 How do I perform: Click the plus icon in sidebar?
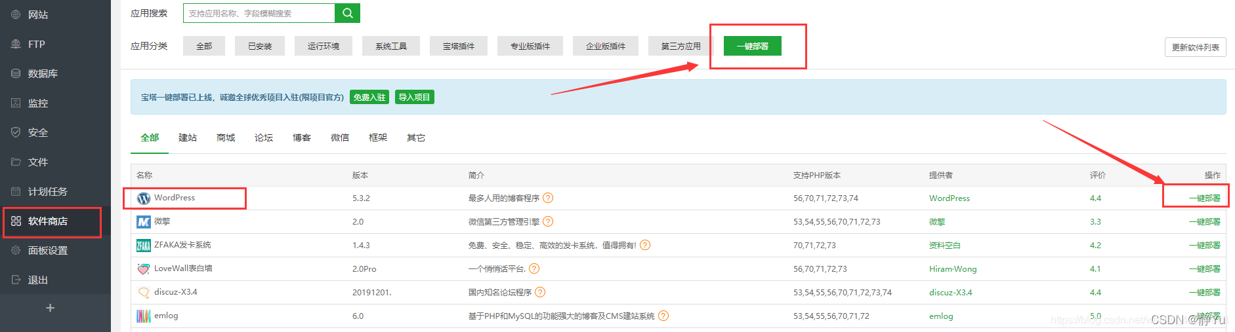(x=50, y=308)
